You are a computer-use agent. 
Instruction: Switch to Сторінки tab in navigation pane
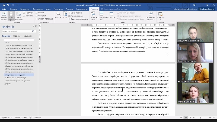tap(17, 36)
